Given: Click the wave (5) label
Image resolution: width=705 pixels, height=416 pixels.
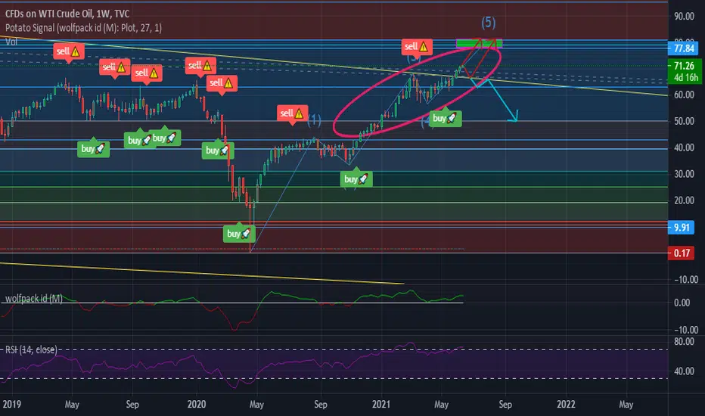Looking at the screenshot, I should coord(489,22).
